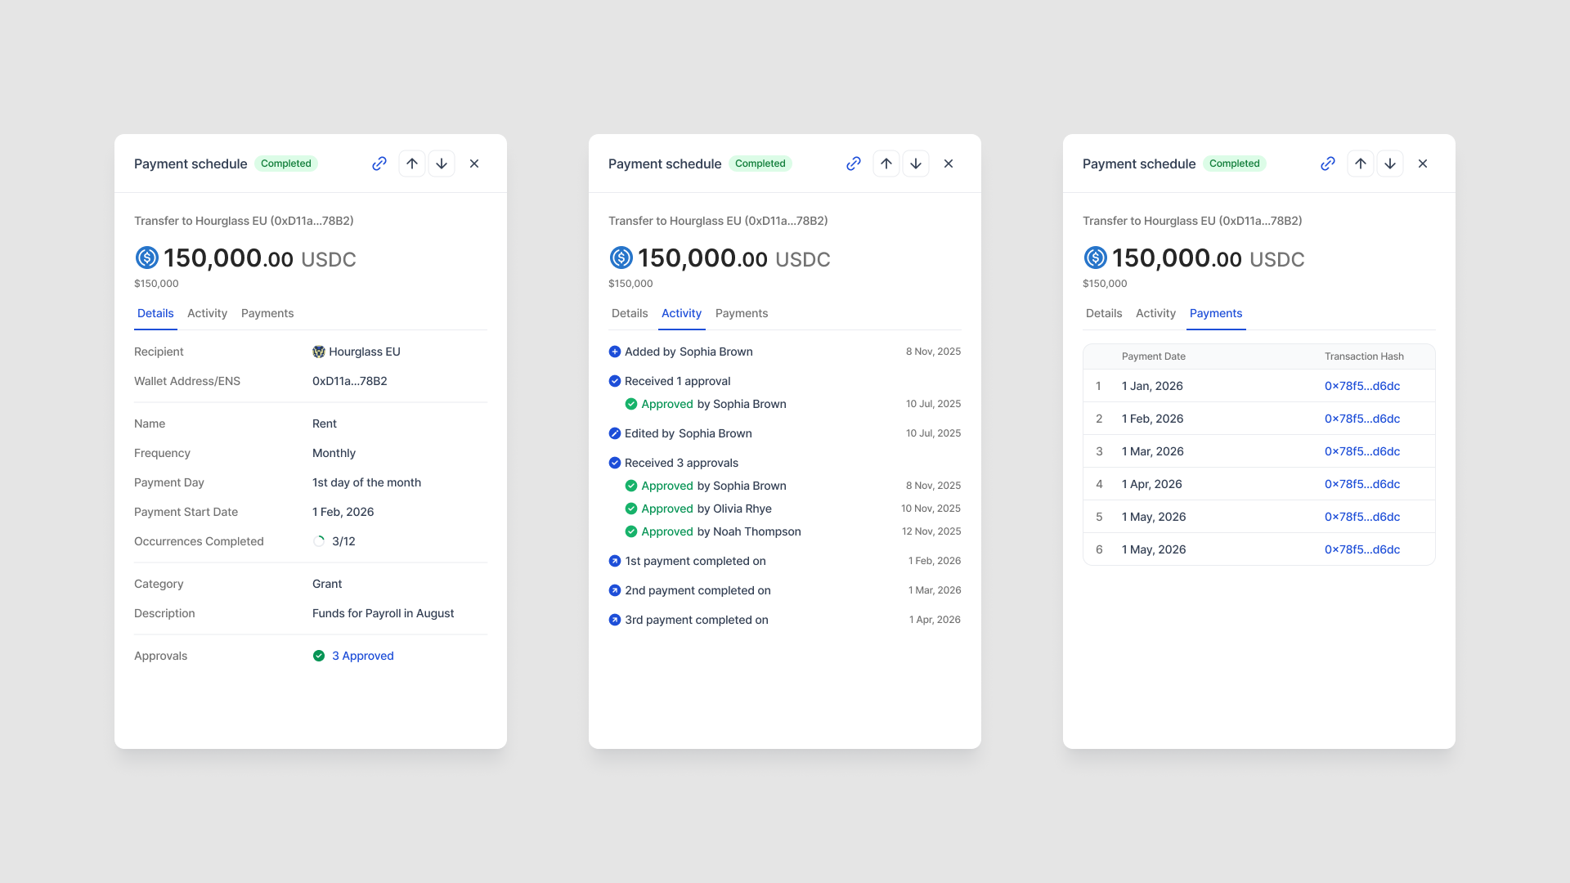The height and width of the screenshot is (883, 1570).
Task: Open the Details tab on the middle card
Action: pyautogui.click(x=630, y=313)
